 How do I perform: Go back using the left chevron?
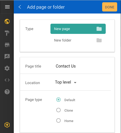pyautogui.click(x=20, y=7)
